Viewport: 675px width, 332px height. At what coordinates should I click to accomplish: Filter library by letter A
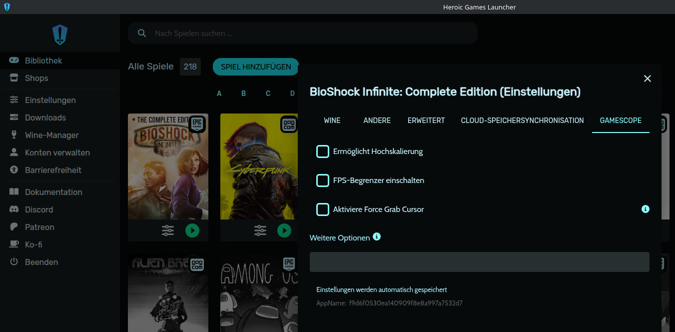point(219,93)
